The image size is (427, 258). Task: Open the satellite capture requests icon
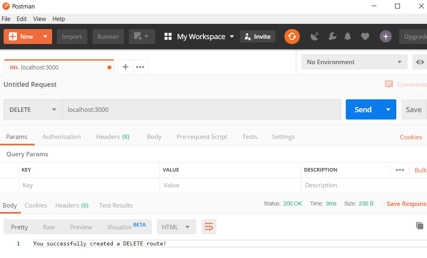[315, 36]
